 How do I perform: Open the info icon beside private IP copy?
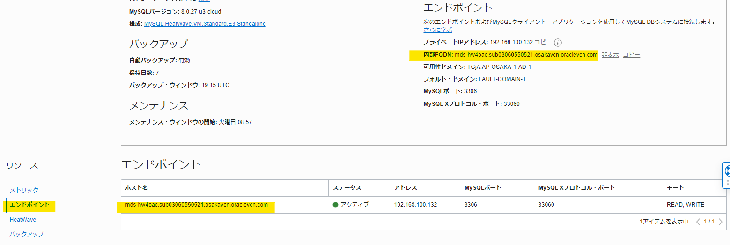pyautogui.click(x=558, y=42)
